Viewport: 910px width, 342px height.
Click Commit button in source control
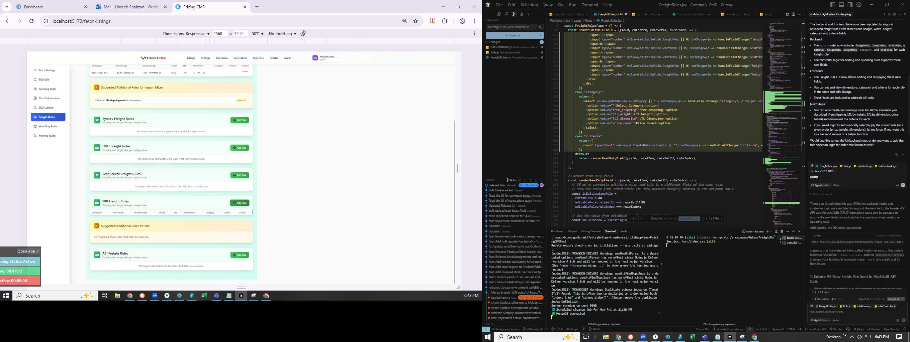pos(512,35)
